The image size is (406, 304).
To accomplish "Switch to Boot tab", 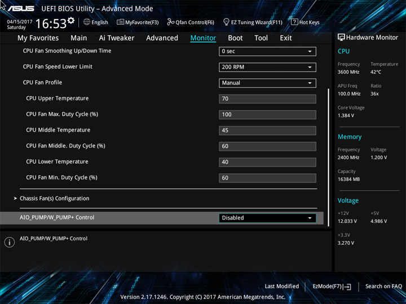I will tap(235, 38).
